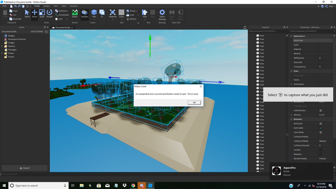Click the Anchor tool
336x189 pixels.
tap(131, 19)
